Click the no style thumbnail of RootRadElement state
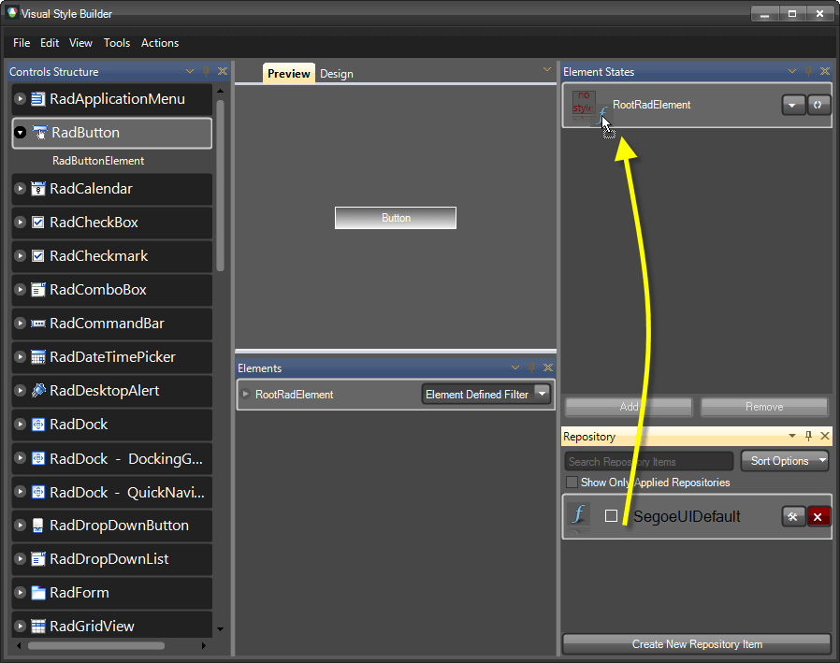This screenshot has width=840, height=663. (584, 103)
